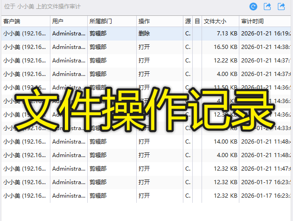Click Administra... in the 12.22 KB row
This screenshot has width=293, height=221.
pyautogui.click(x=69, y=61)
